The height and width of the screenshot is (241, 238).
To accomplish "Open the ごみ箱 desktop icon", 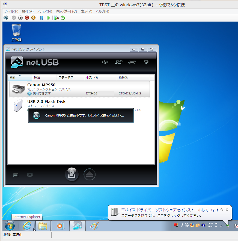I will 16,33.
